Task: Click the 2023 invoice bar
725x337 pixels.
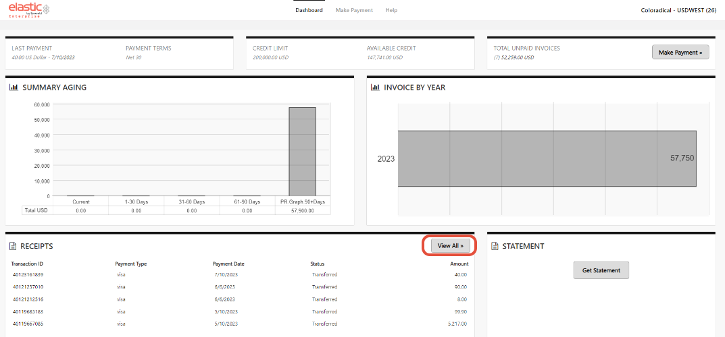Action: [x=547, y=158]
